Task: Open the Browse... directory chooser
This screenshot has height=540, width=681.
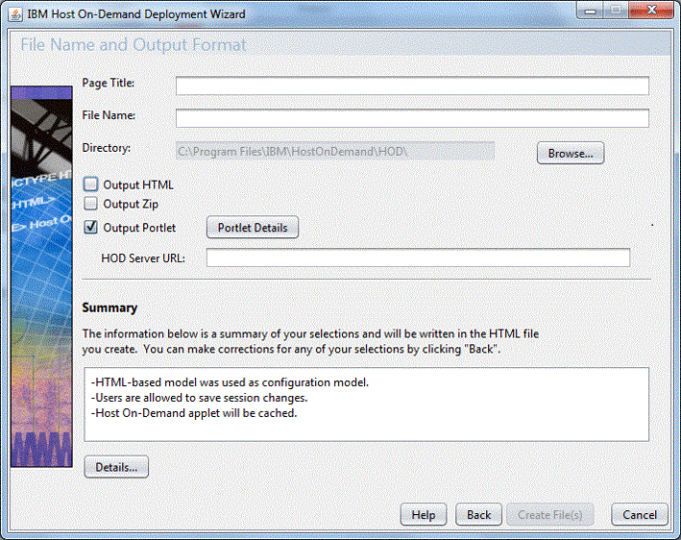Action: click(571, 154)
